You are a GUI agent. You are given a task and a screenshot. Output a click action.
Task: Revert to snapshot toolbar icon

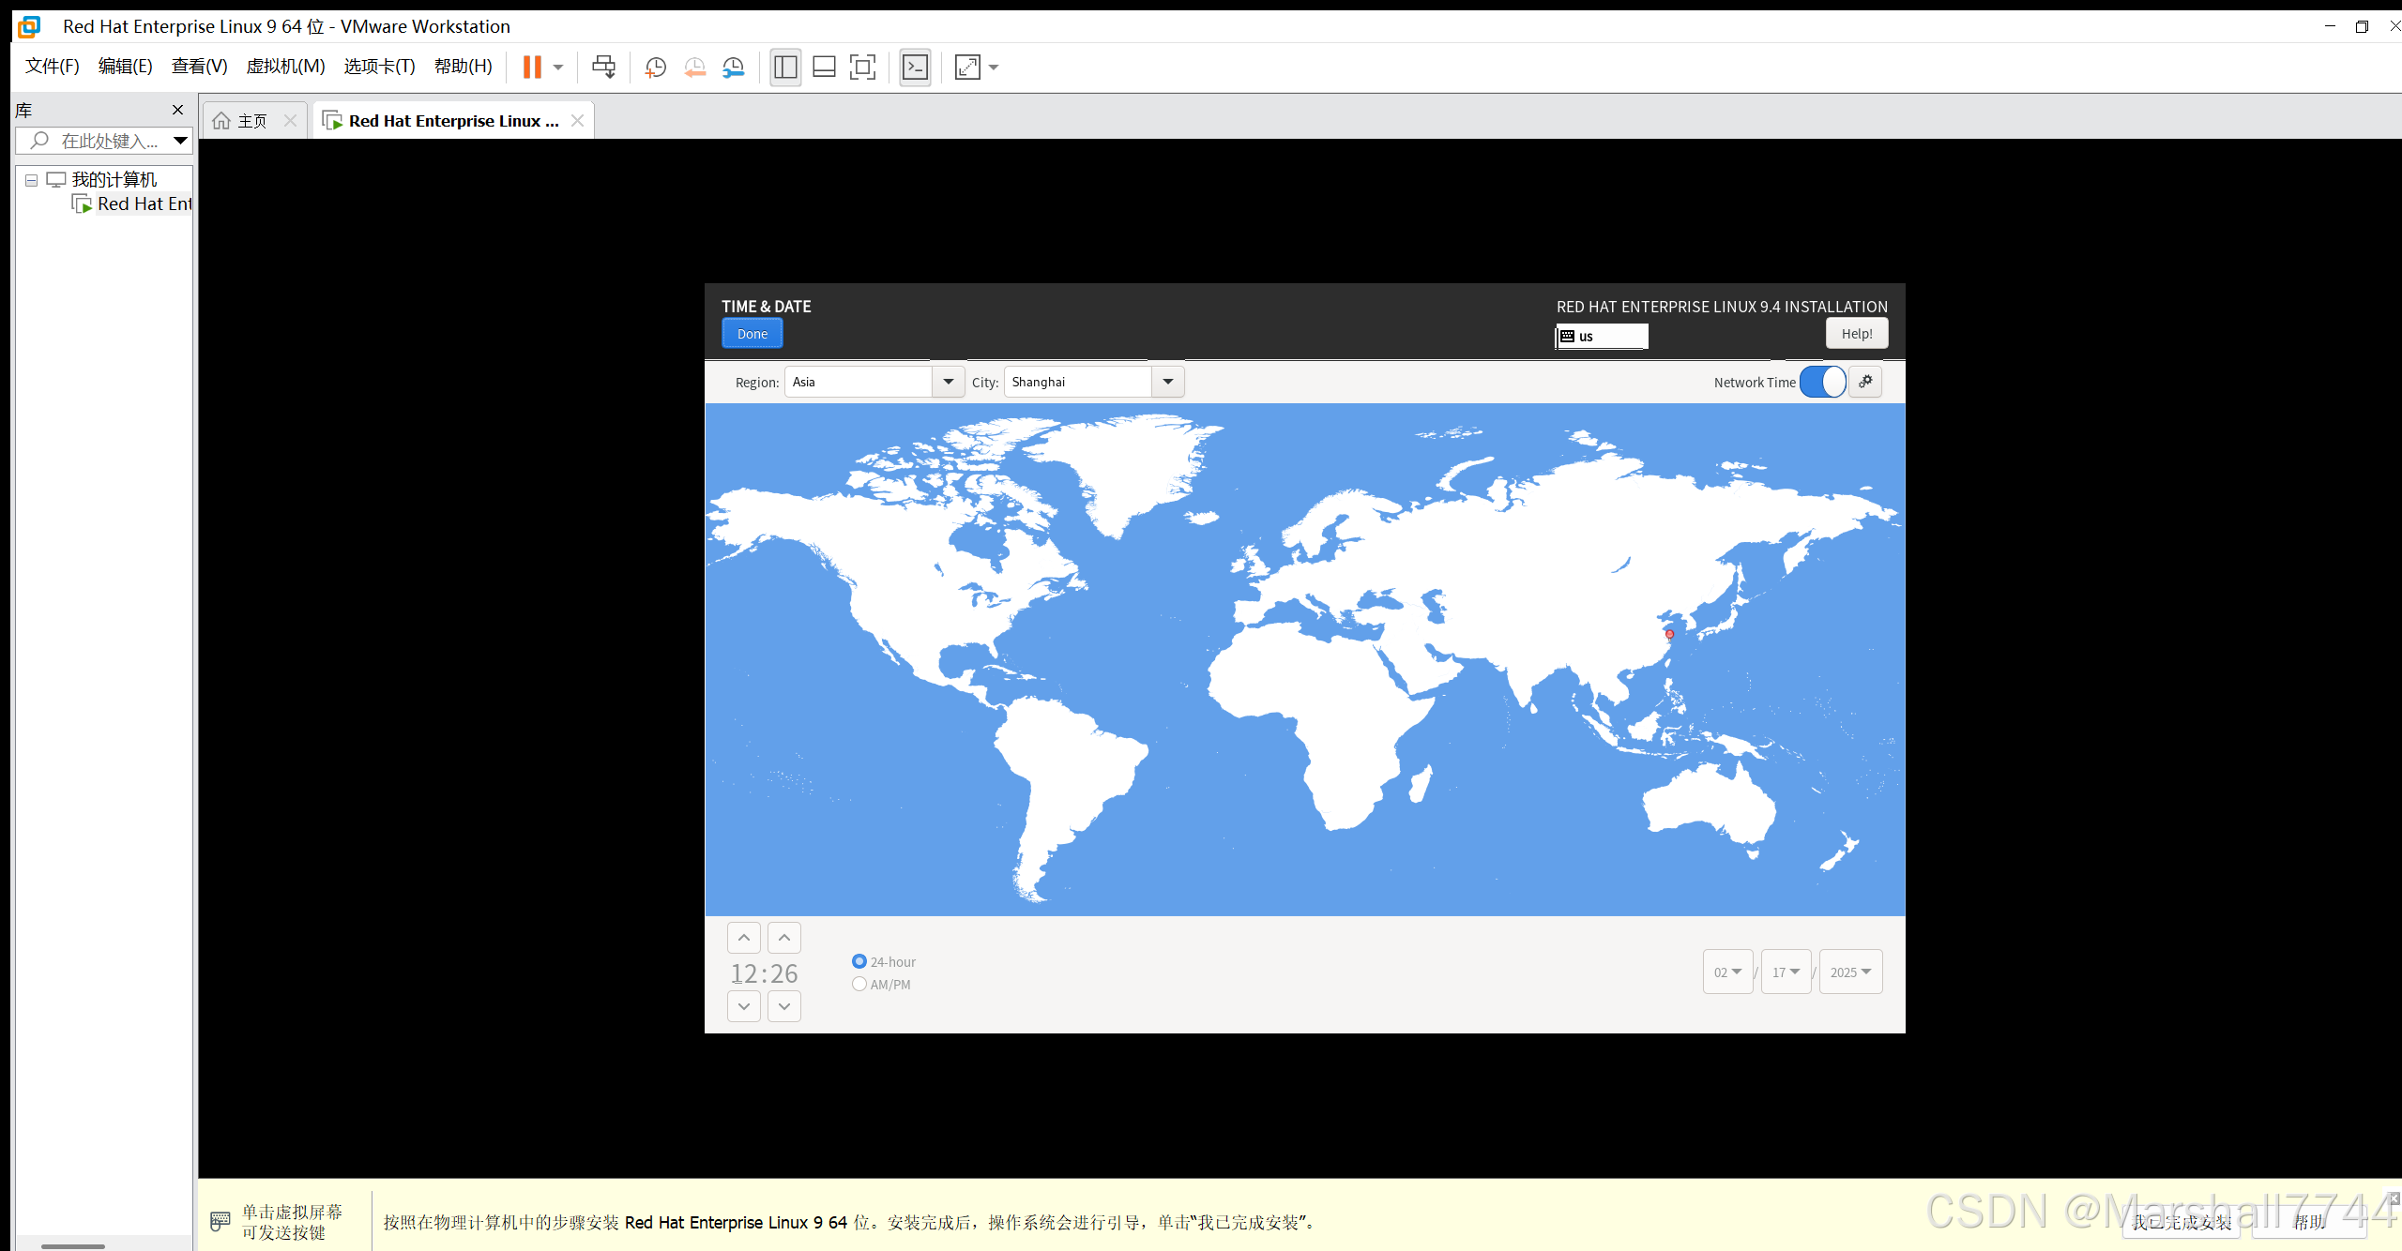694,67
